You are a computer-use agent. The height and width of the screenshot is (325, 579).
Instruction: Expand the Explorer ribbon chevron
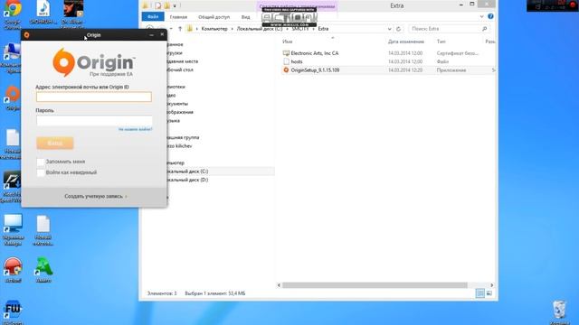point(481,16)
